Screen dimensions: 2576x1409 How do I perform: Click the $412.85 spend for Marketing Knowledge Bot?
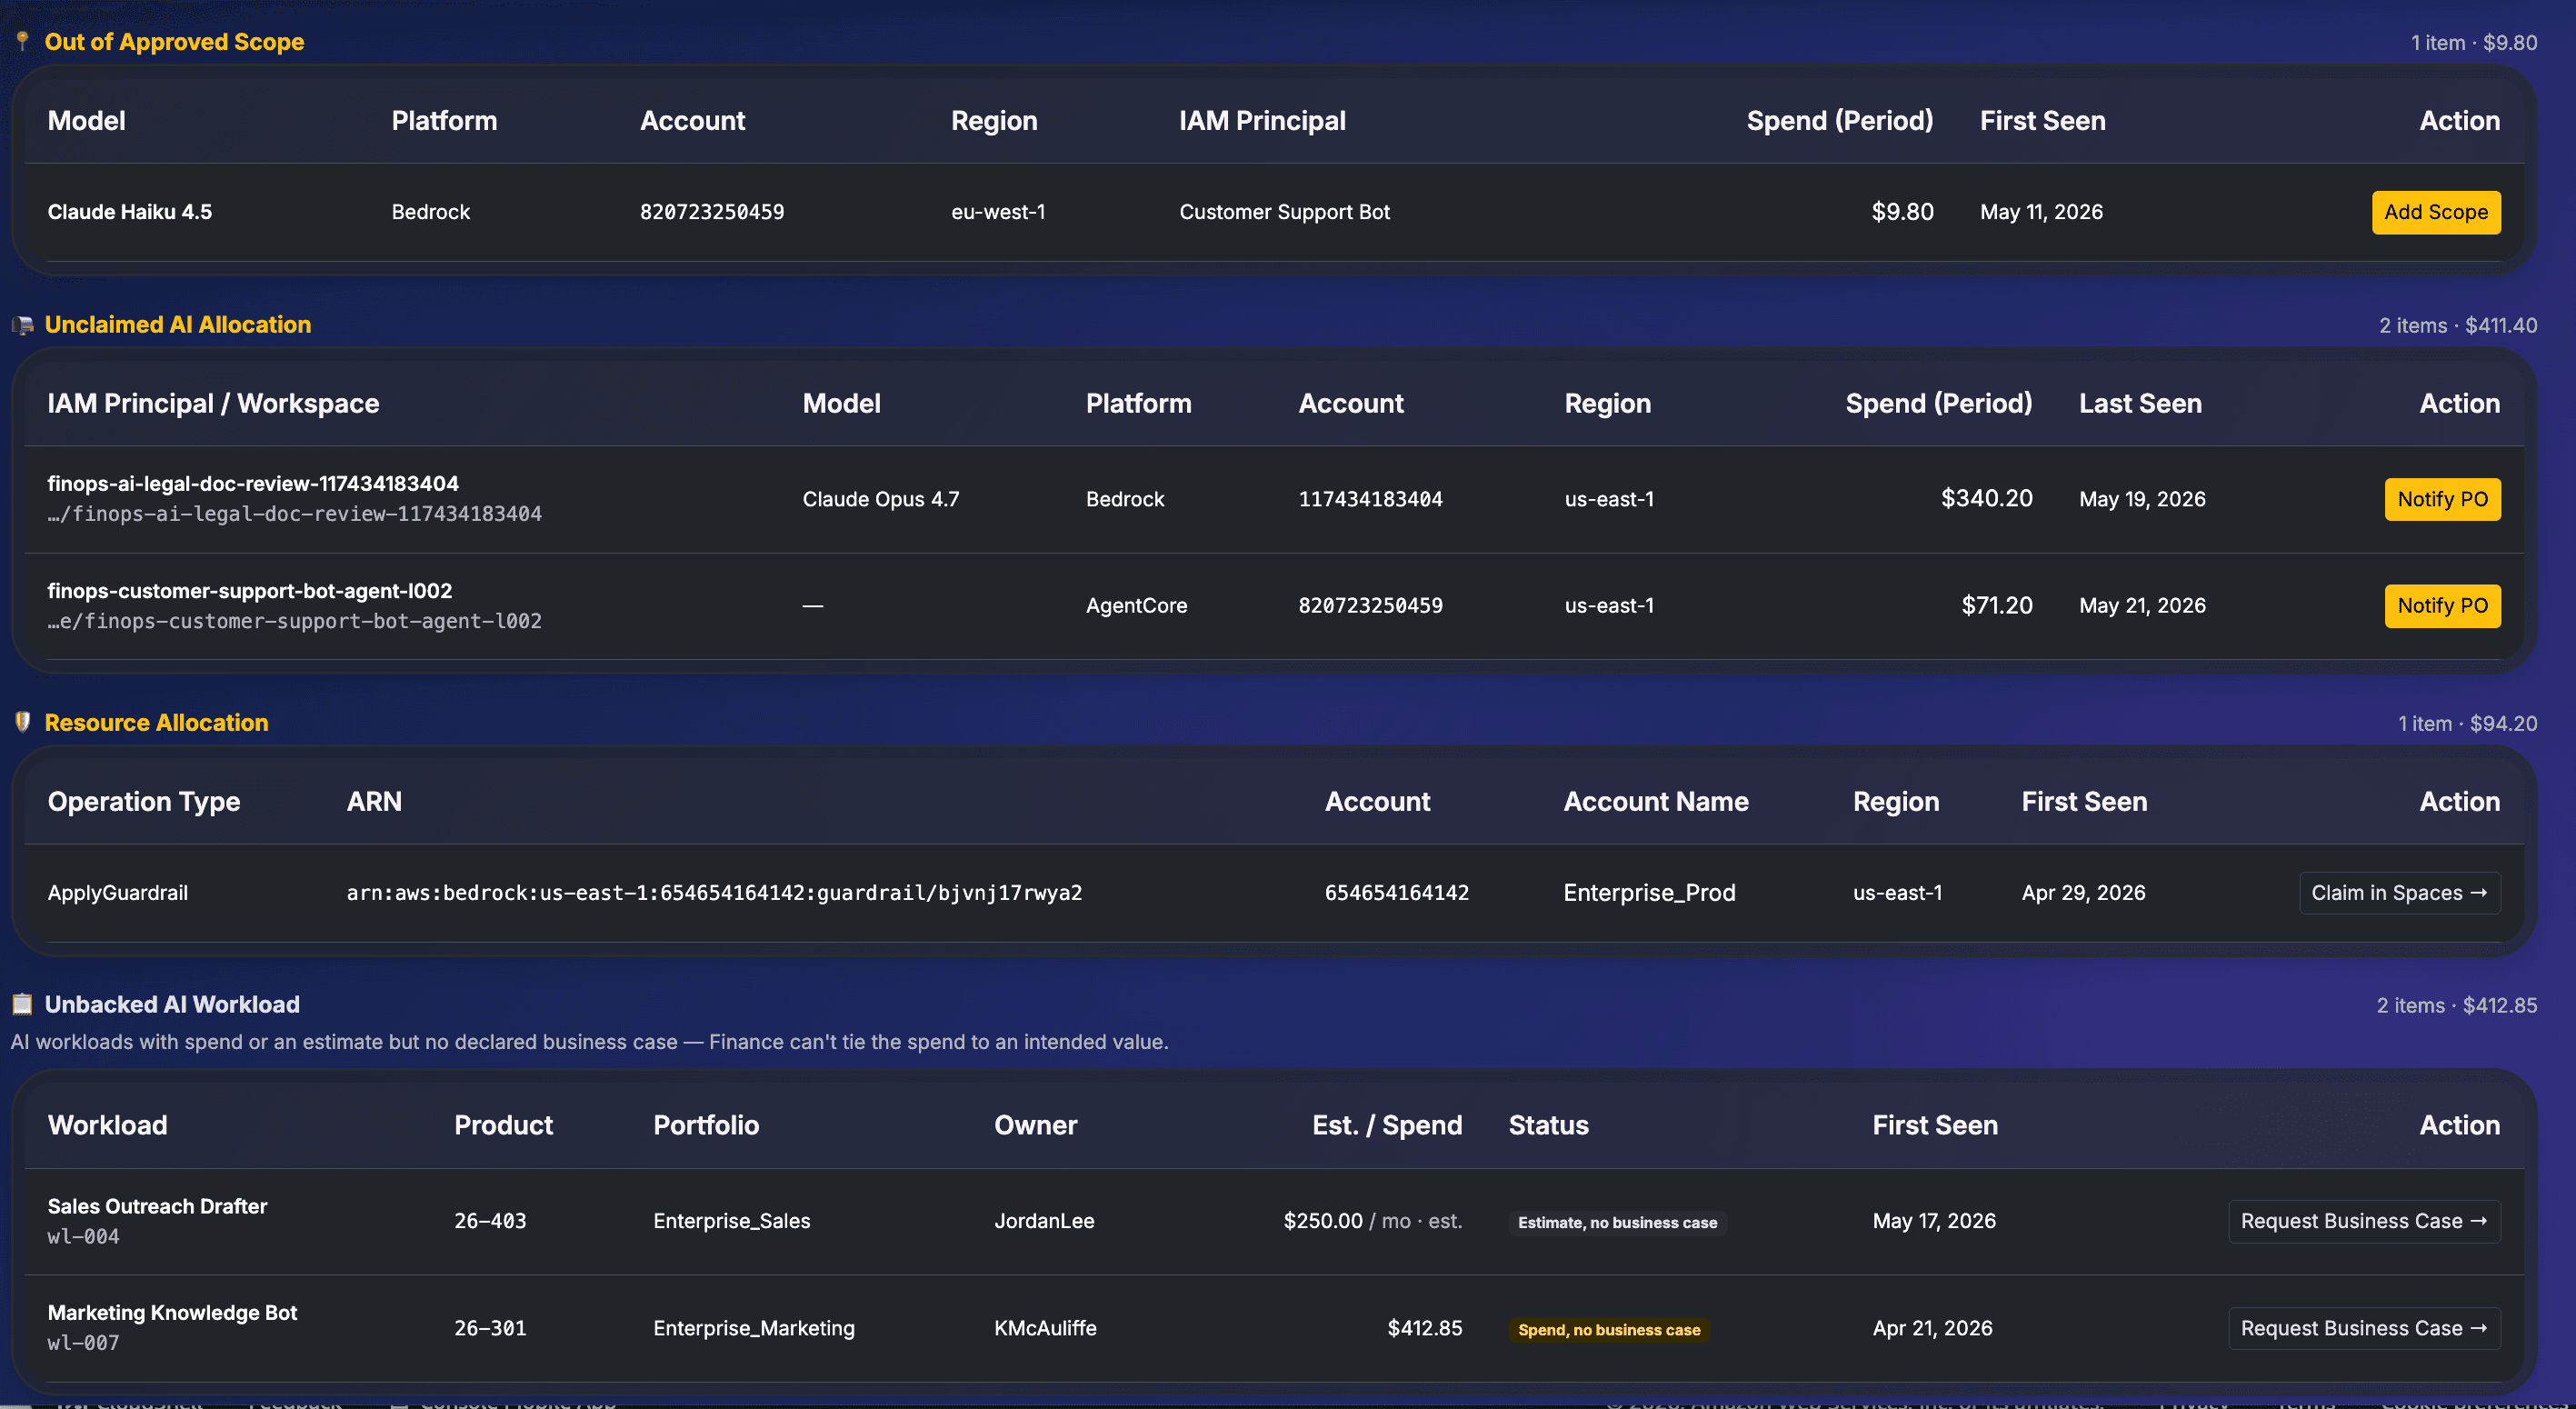pyautogui.click(x=1424, y=1328)
